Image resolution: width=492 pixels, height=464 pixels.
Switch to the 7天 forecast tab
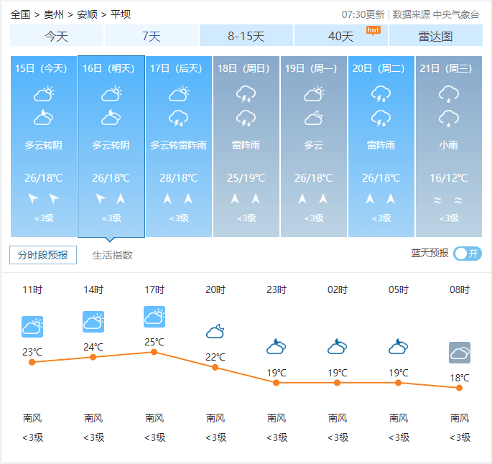click(152, 35)
